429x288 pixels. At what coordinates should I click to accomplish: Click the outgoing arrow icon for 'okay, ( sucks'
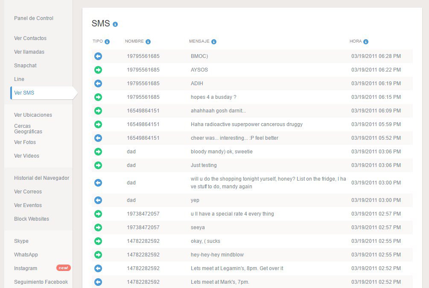click(x=98, y=241)
